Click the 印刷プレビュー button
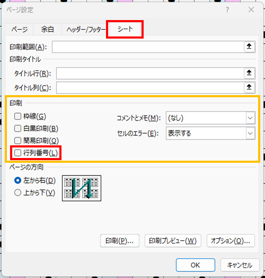 [173, 241]
